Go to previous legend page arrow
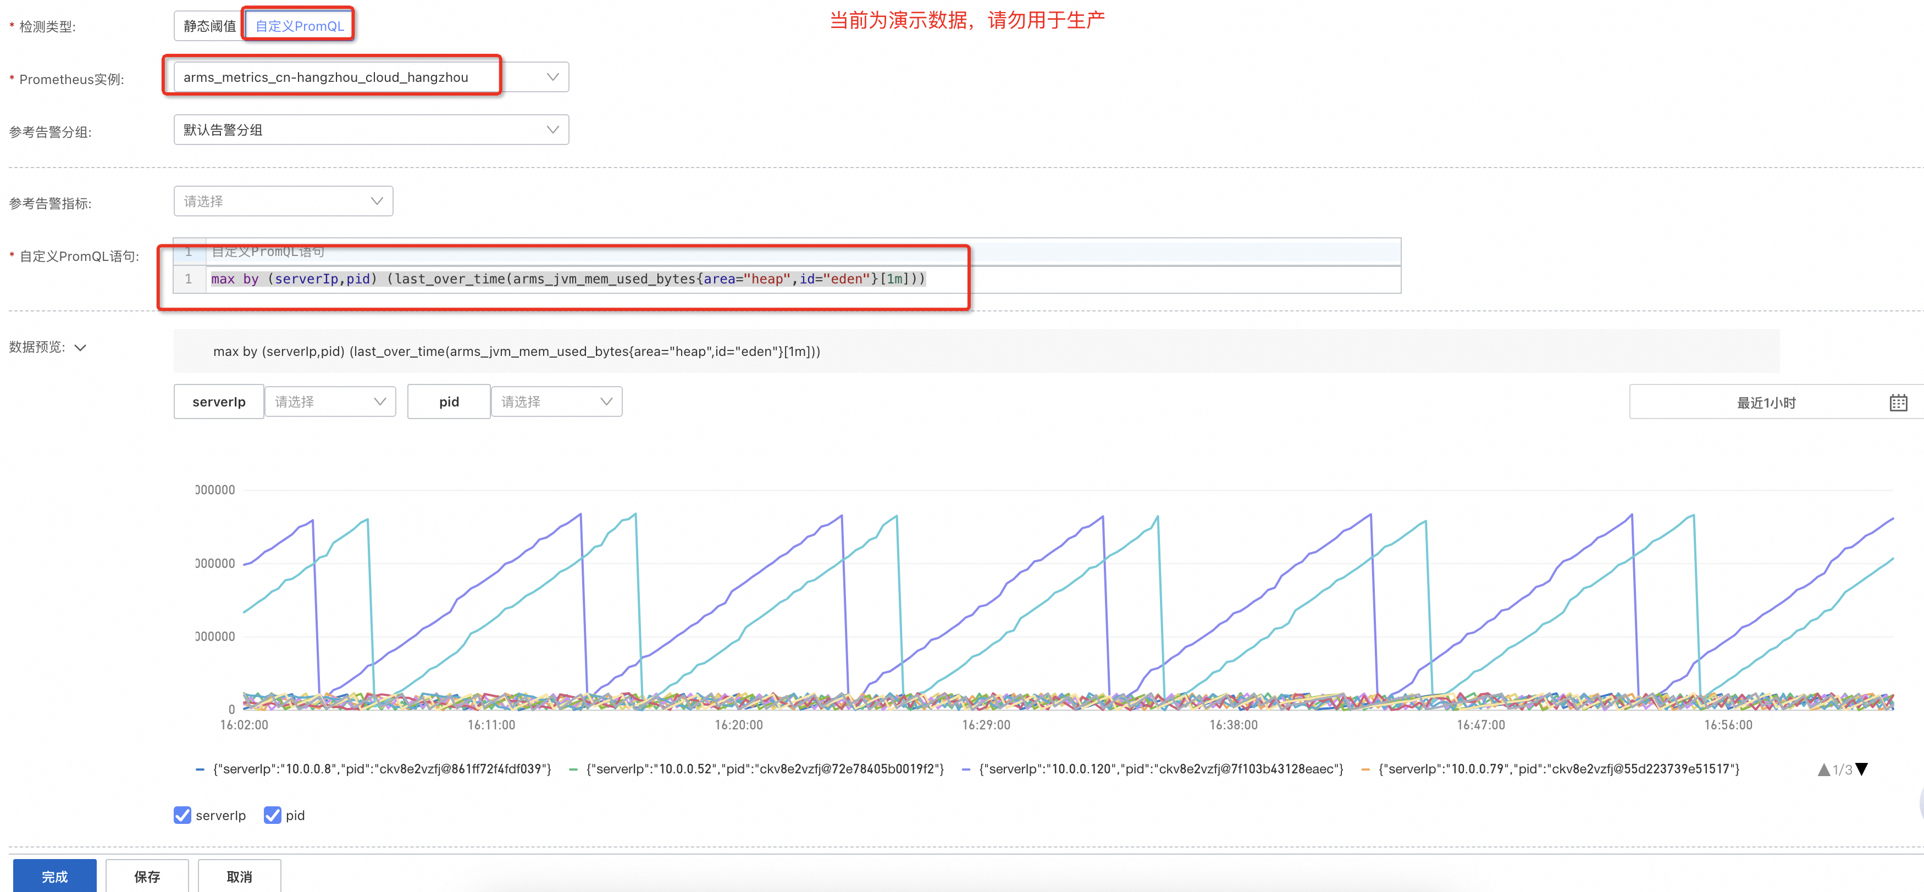Screen dimensions: 1924x892 [1823, 770]
